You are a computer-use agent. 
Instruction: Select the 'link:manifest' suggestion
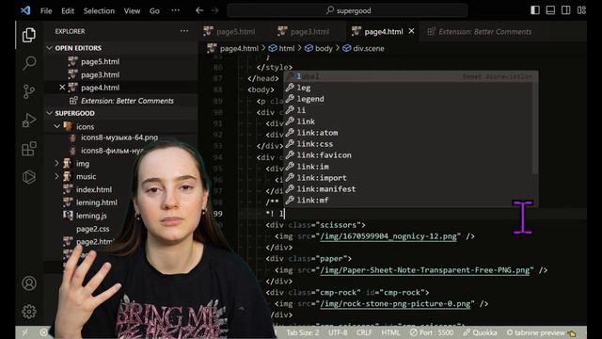[x=408, y=189]
